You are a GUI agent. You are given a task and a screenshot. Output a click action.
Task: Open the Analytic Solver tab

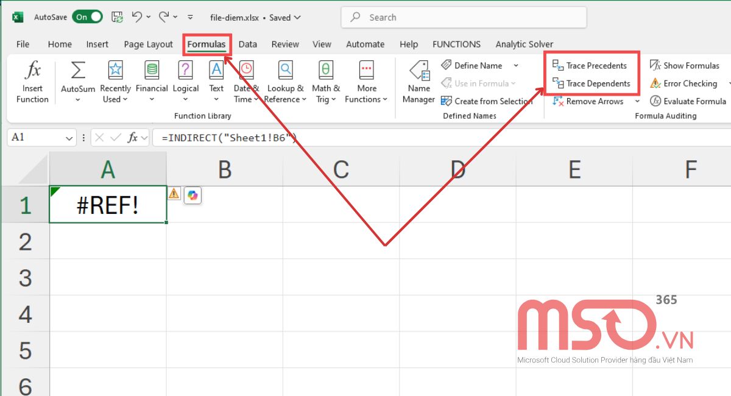524,44
